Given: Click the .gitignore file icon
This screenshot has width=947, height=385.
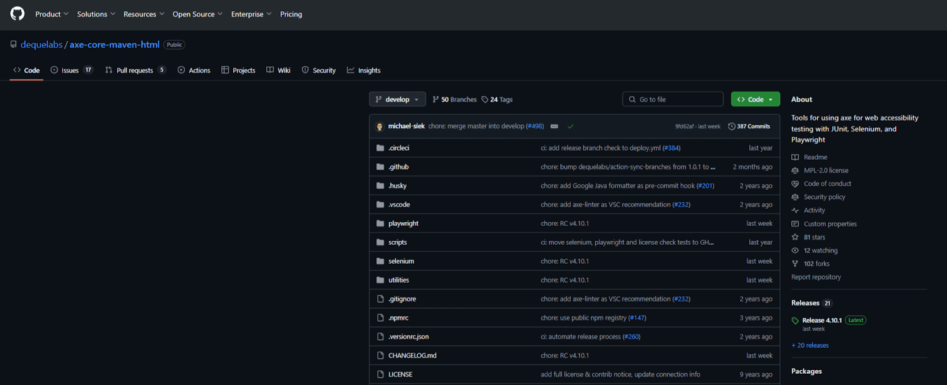Looking at the screenshot, I should tap(381, 299).
